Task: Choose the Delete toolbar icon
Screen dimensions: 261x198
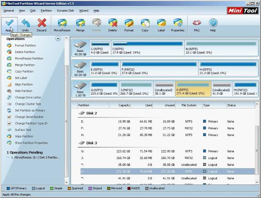Action: 113,25
